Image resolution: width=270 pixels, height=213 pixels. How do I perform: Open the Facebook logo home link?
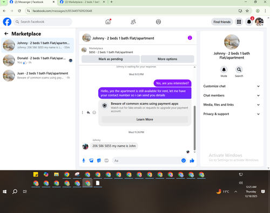pyautogui.click(x=7, y=22)
